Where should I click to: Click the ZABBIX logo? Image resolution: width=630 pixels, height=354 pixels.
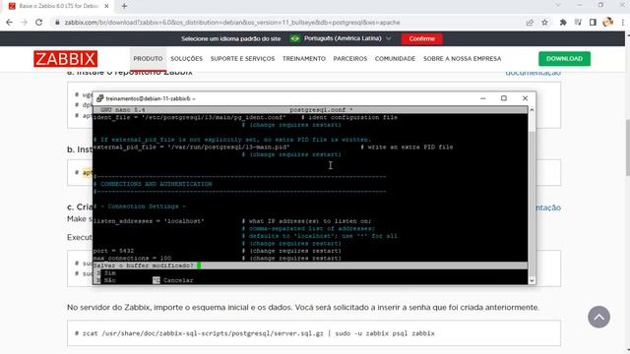66,59
